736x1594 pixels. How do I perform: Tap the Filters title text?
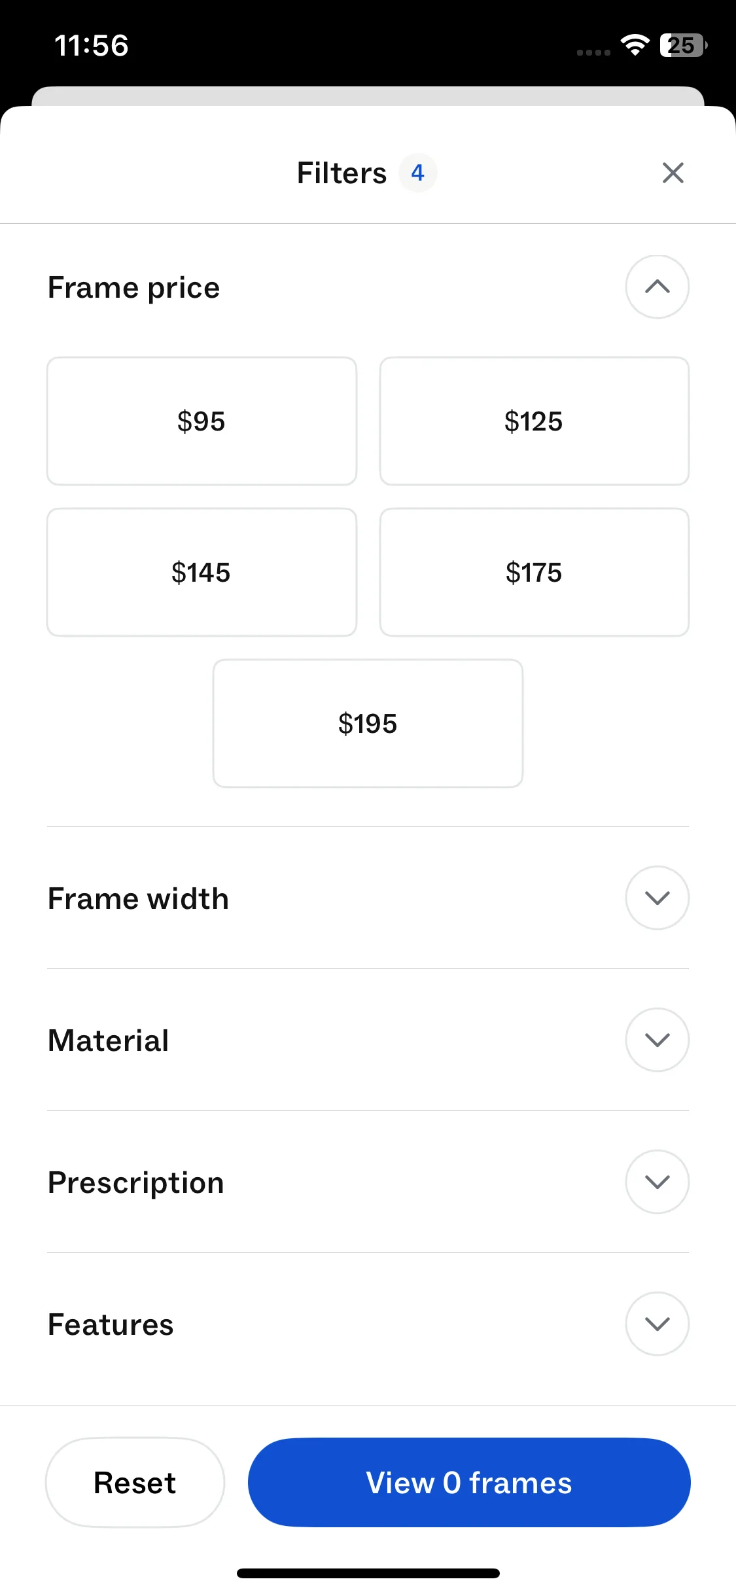(342, 173)
